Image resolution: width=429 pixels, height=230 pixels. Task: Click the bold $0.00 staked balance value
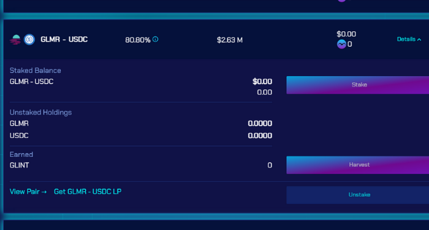click(x=262, y=82)
